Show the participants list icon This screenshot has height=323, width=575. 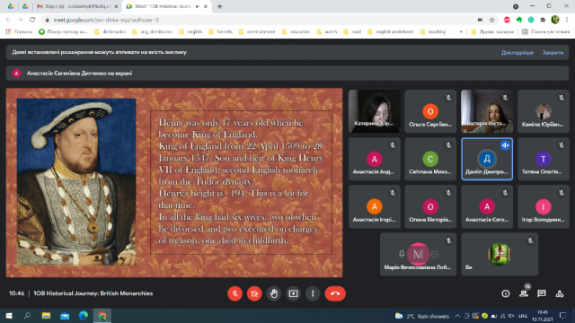pyautogui.click(x=524, y=293)
